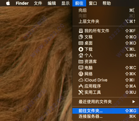Viewport: 139px width, 121px height.
Task: Click the 文稿 documents icon
Action: point(81,37)
